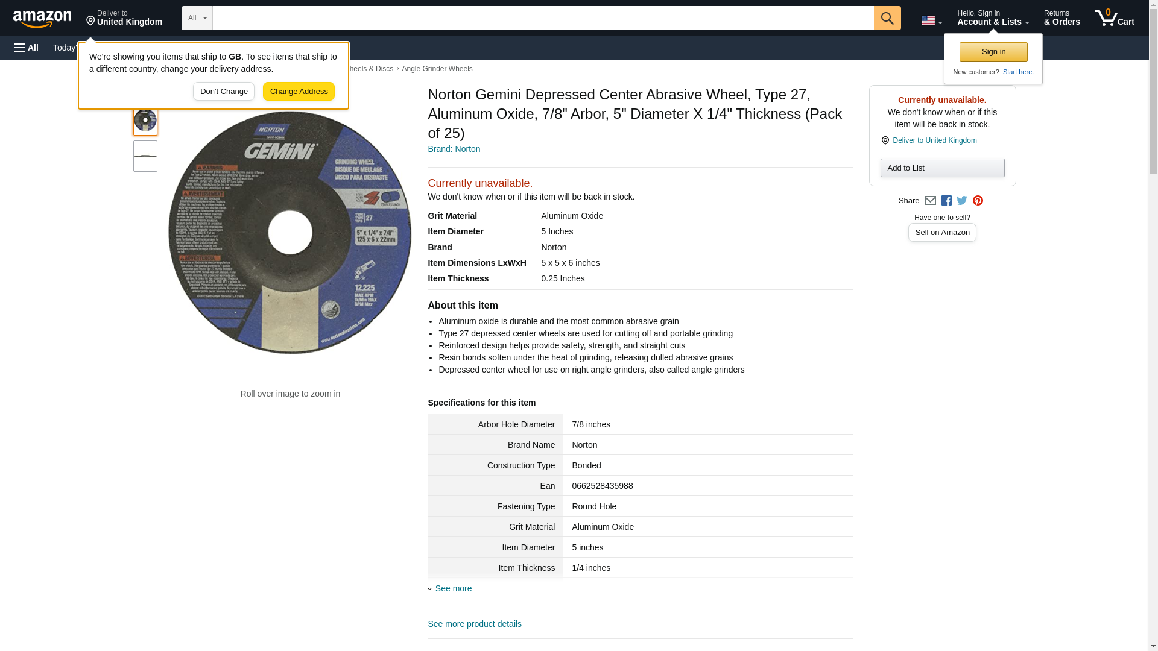This screenshot has width=1158, height=651.
Task: Select the side-view product thumbnail
Action: point(145,156)
